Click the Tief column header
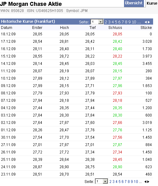This screenshot has width=158, height=186. coord(92,28)
